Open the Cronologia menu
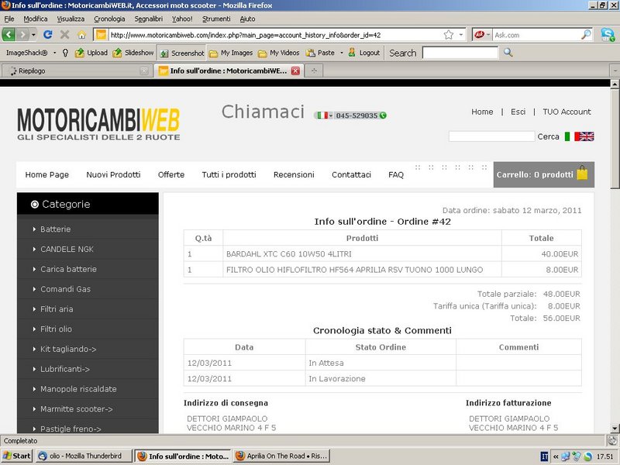 pos(109,19)
